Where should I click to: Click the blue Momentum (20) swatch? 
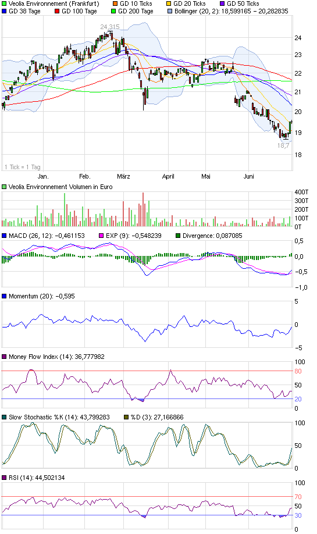click(x=4, y=296)
